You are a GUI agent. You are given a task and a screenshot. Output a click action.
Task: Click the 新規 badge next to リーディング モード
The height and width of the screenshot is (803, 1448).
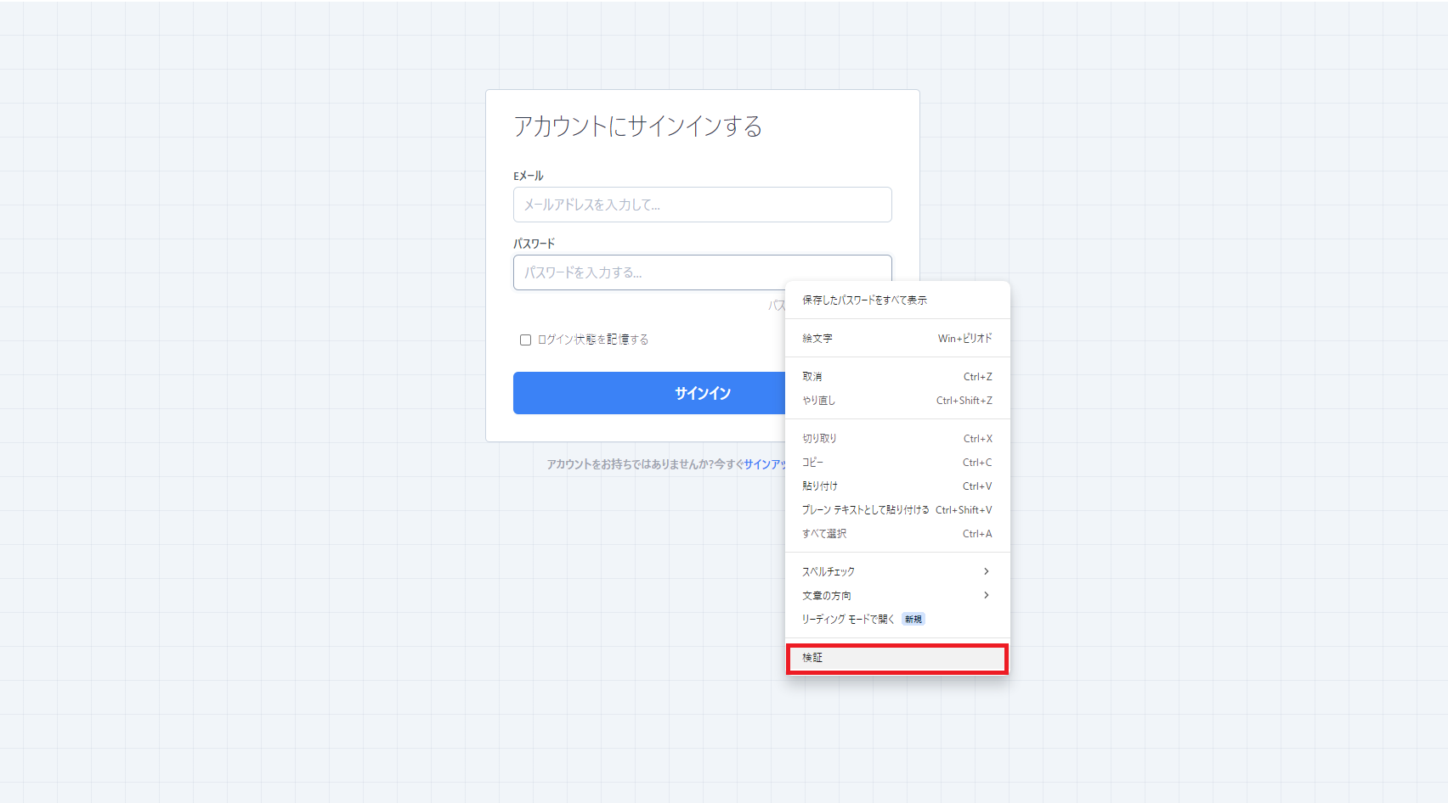click(x=913, y=619)
